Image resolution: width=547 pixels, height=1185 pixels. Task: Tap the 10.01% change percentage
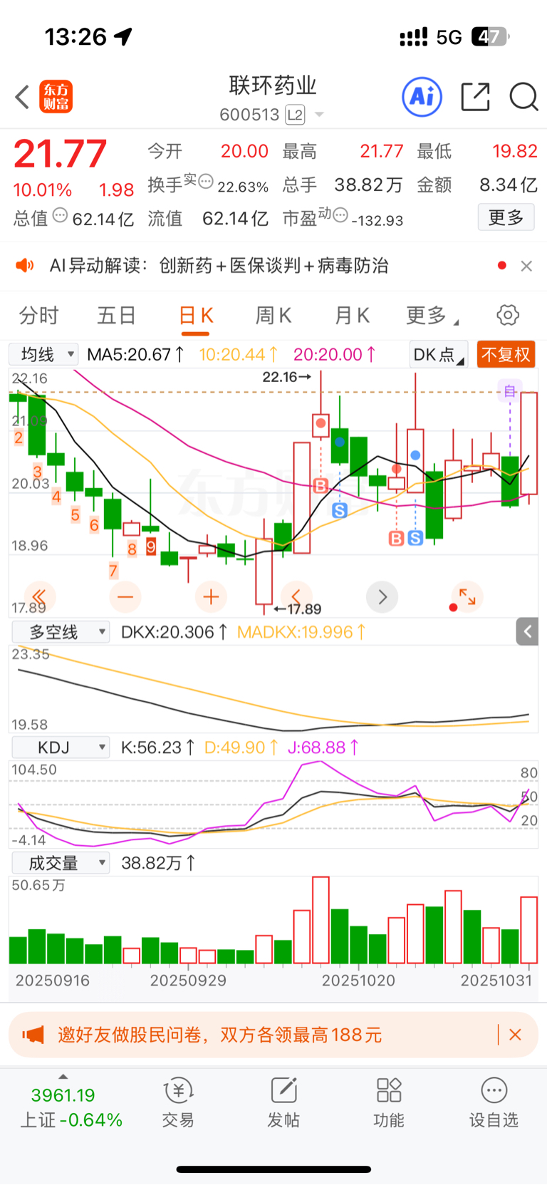[x=43, y=190]
